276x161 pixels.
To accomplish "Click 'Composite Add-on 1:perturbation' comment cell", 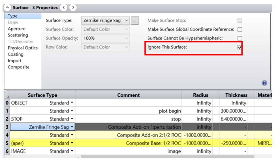I will [x=129, y=127].
